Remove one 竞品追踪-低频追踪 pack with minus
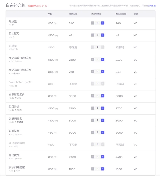This screenshot has height=178, width=160. click(93, 59)
